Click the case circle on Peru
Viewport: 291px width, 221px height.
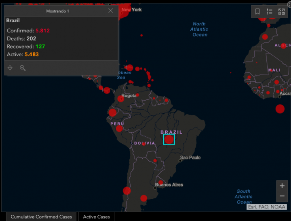click(119, 128)
